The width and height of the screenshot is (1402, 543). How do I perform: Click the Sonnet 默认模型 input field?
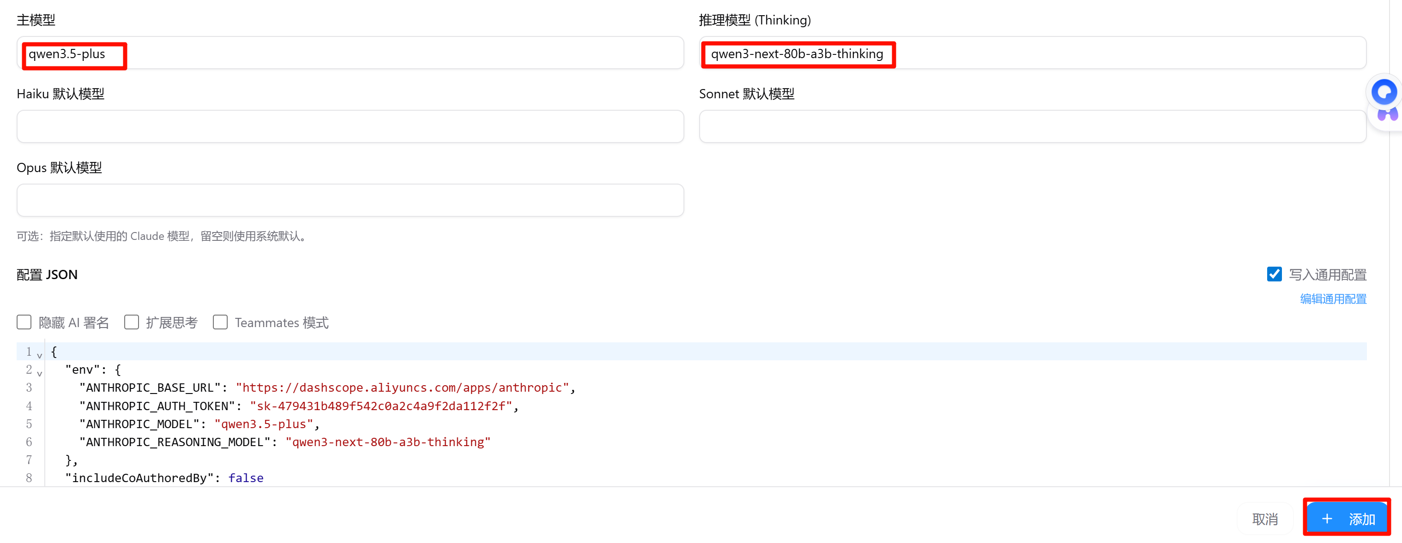coord(1032,127)
